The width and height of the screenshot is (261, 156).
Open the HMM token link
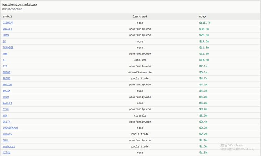[5, 54]
